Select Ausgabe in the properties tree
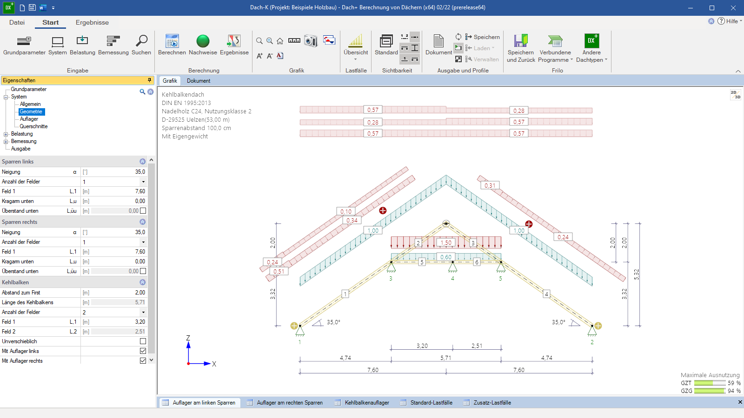Image resolution: width=744 pixels, height=418 pixels. (21, 149)
